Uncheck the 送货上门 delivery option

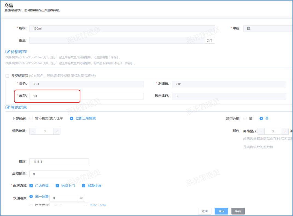point(57,186)
